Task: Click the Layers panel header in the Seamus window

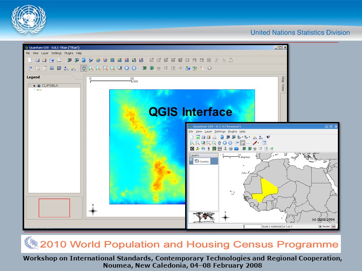Action: (x=203, y=155)
